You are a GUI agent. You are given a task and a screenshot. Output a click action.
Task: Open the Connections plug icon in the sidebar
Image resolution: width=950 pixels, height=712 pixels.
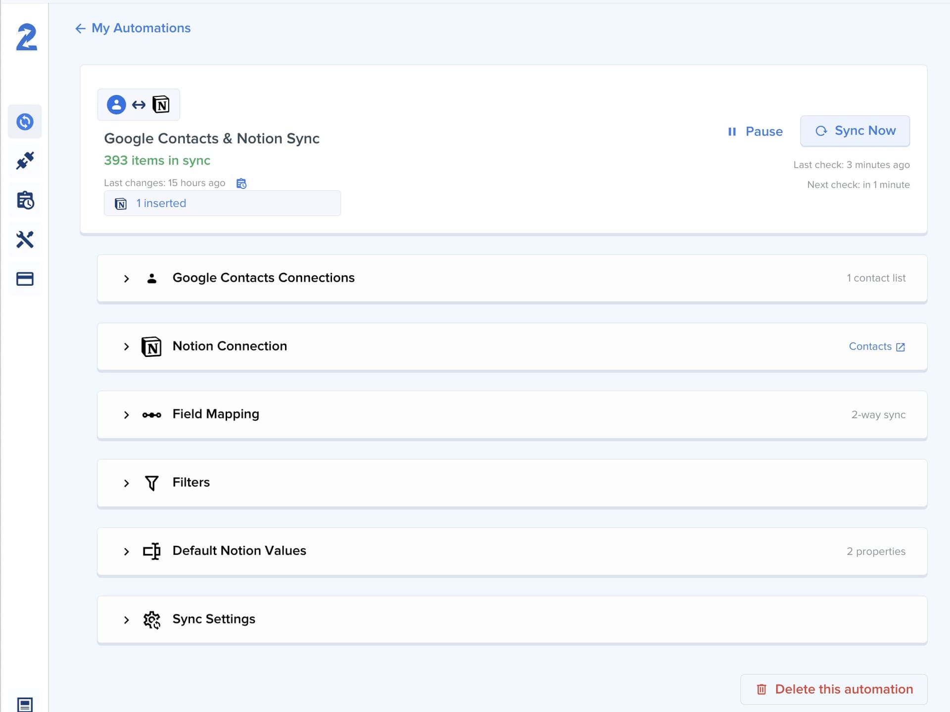coord(25,161)
